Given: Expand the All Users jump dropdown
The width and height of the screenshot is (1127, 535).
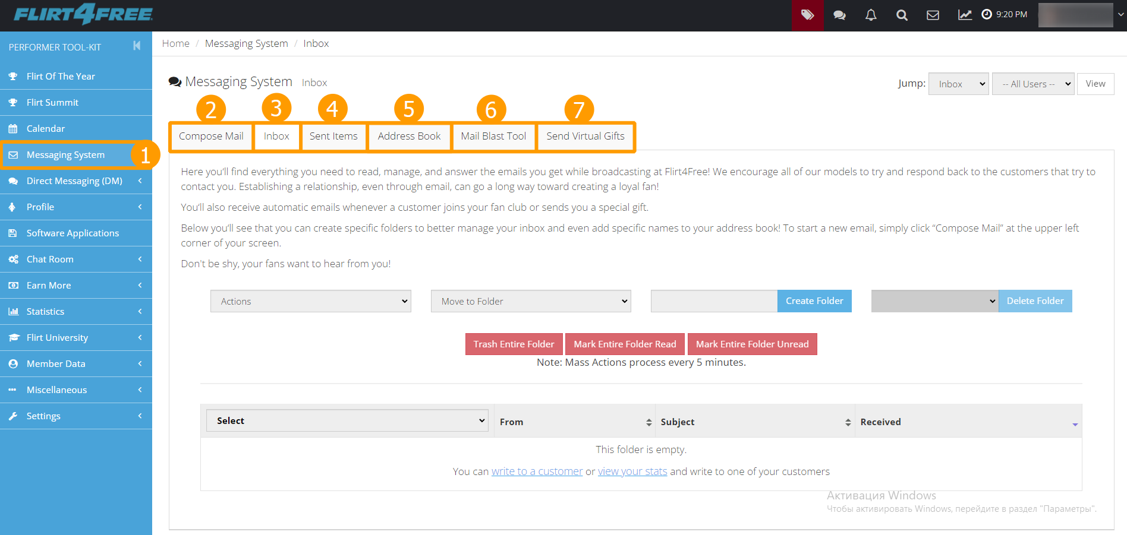Looking at the screenshot, I should [x=1032, y=84].
